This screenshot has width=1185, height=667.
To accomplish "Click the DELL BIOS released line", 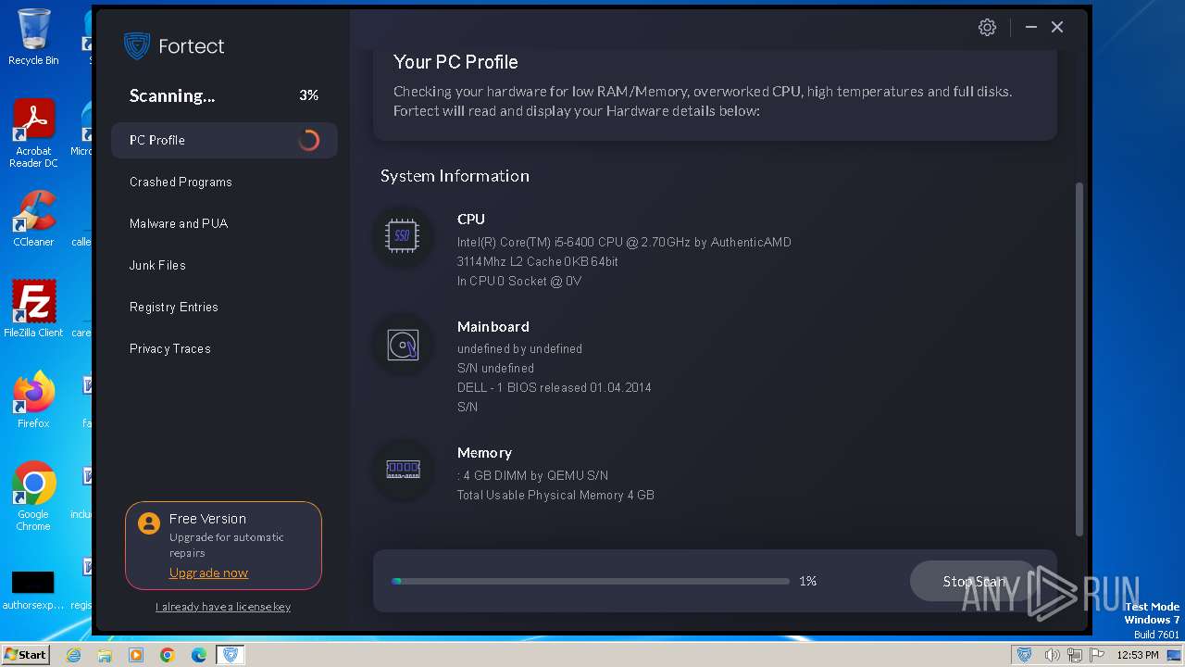I will (555, 387).
